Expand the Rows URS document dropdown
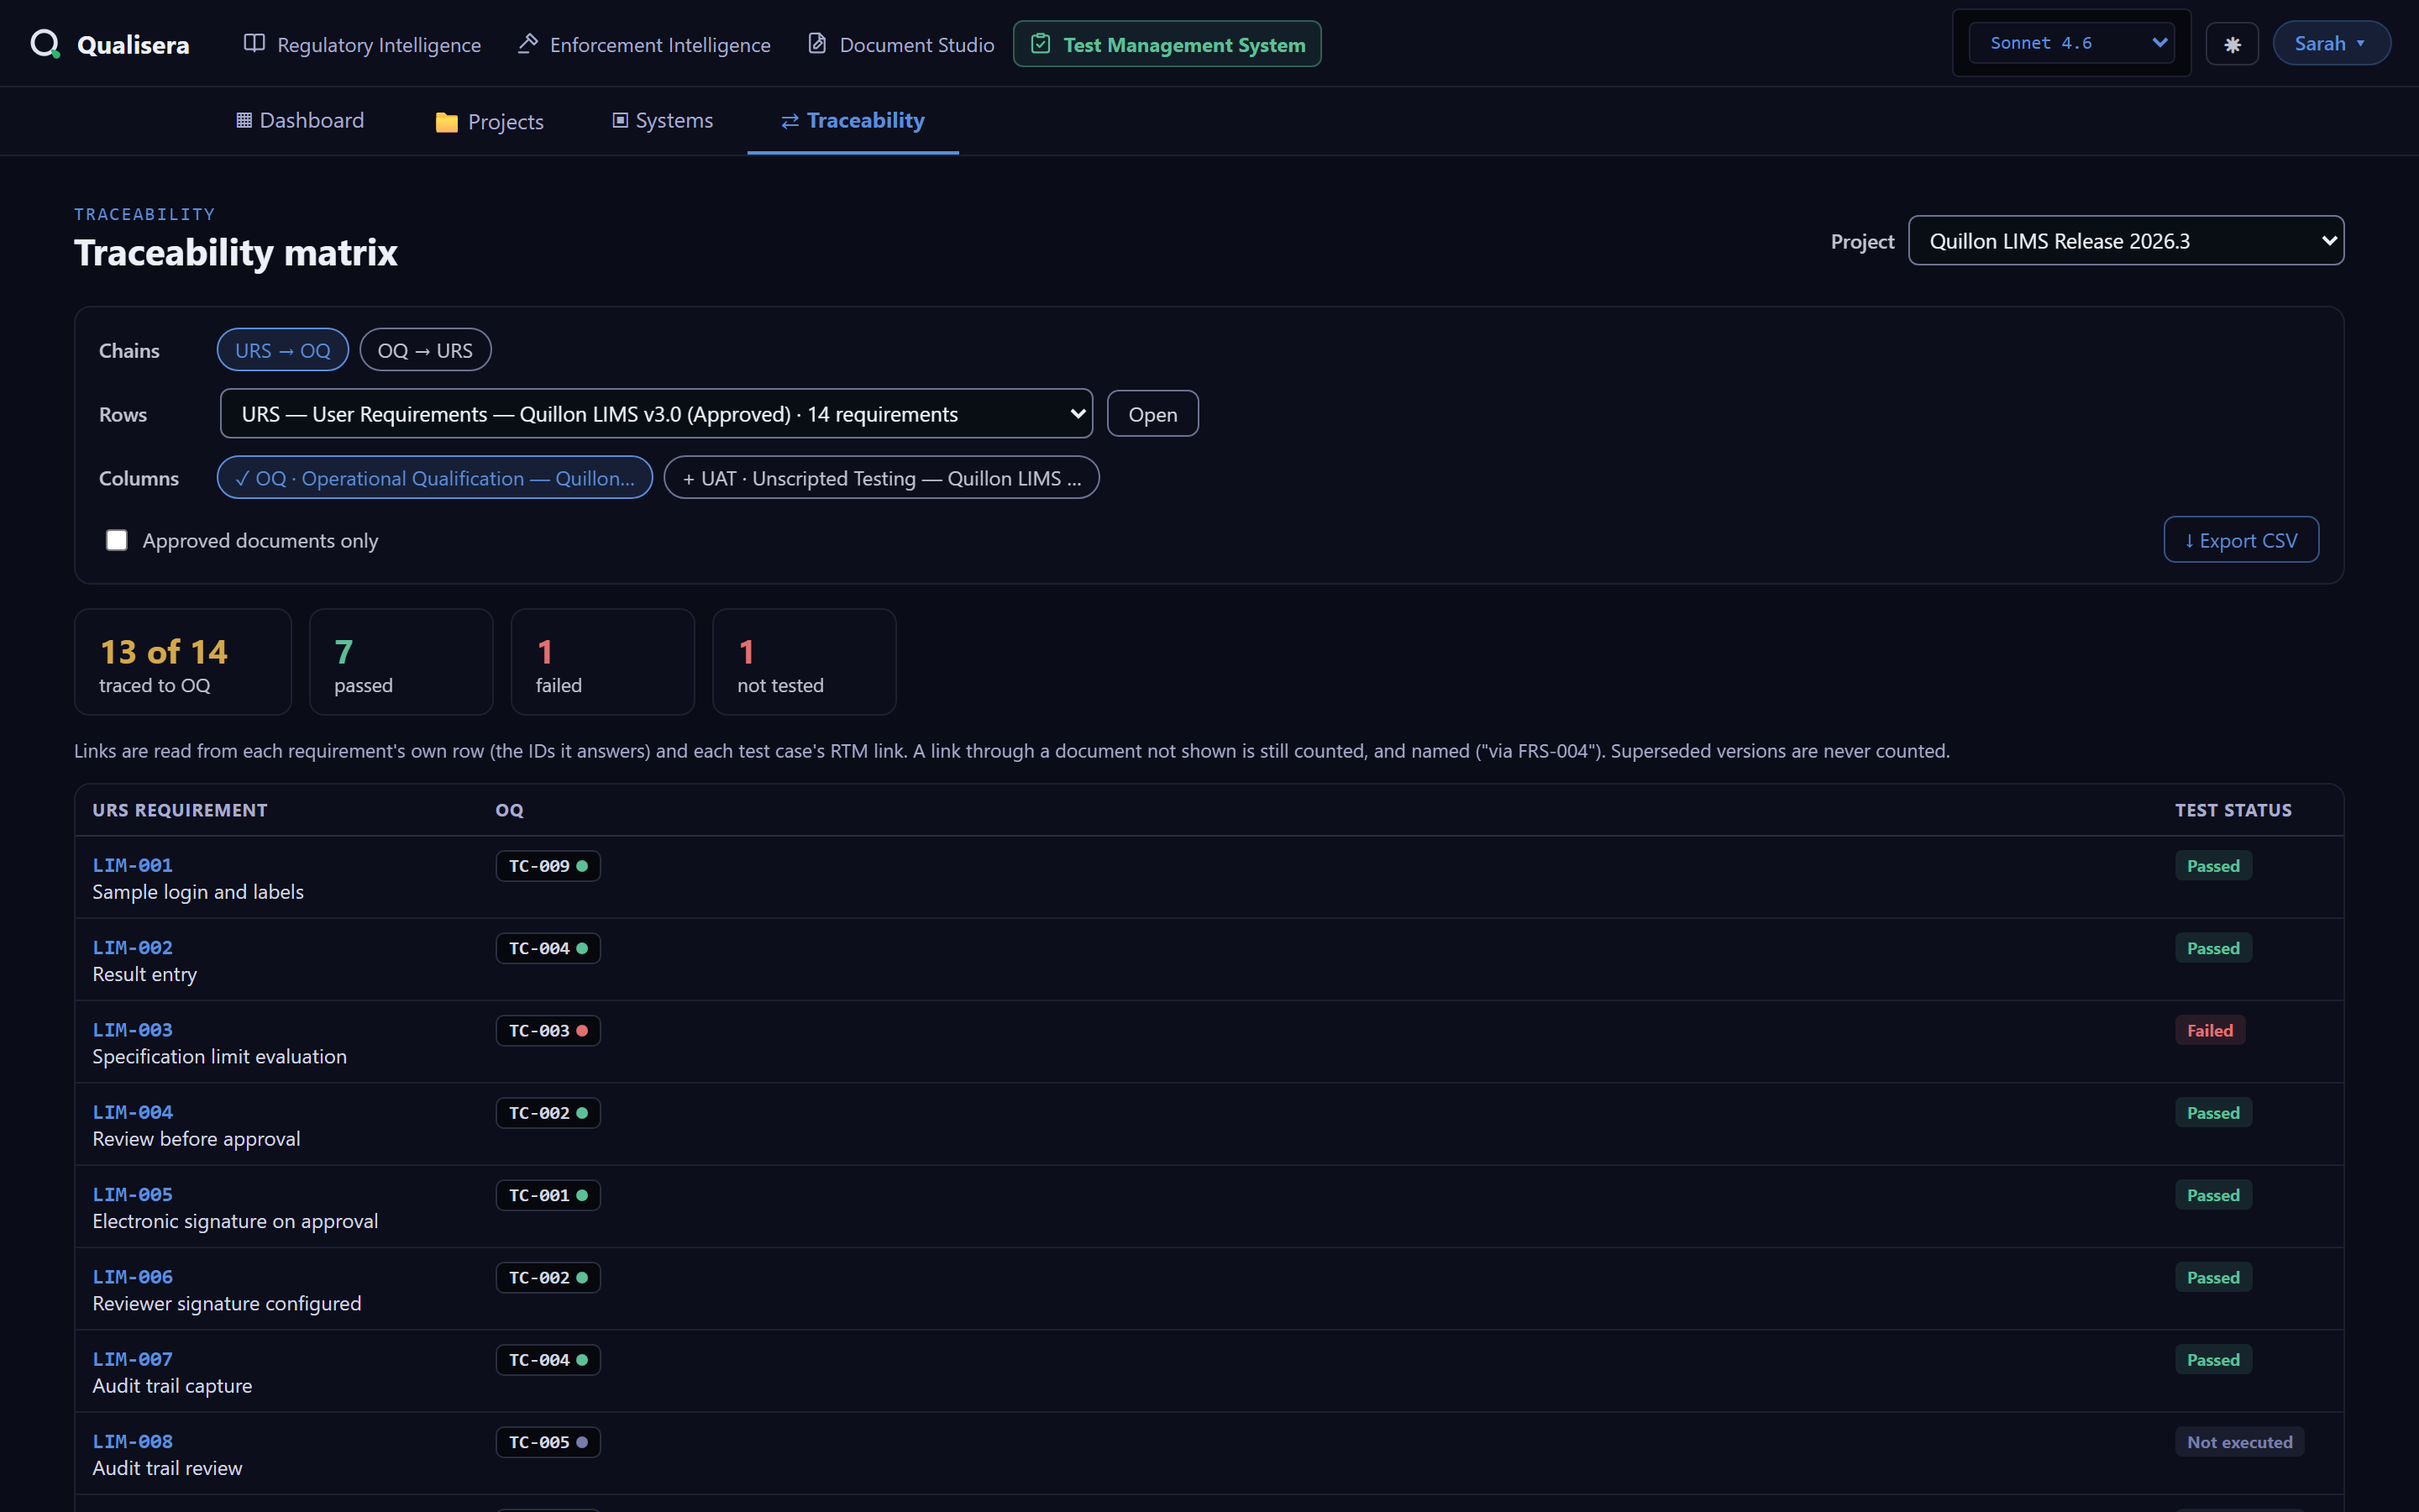2419x1512 pixels. (656, 414)
